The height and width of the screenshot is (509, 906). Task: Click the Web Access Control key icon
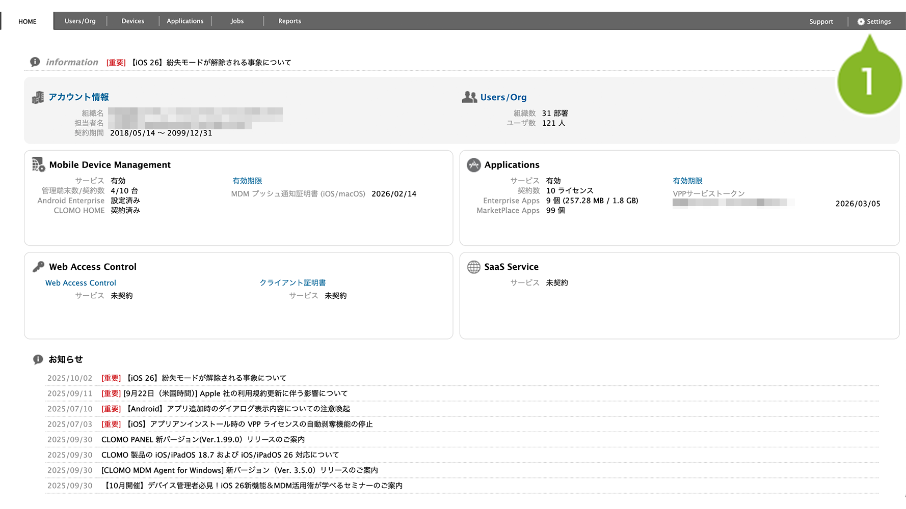(38, 267)
